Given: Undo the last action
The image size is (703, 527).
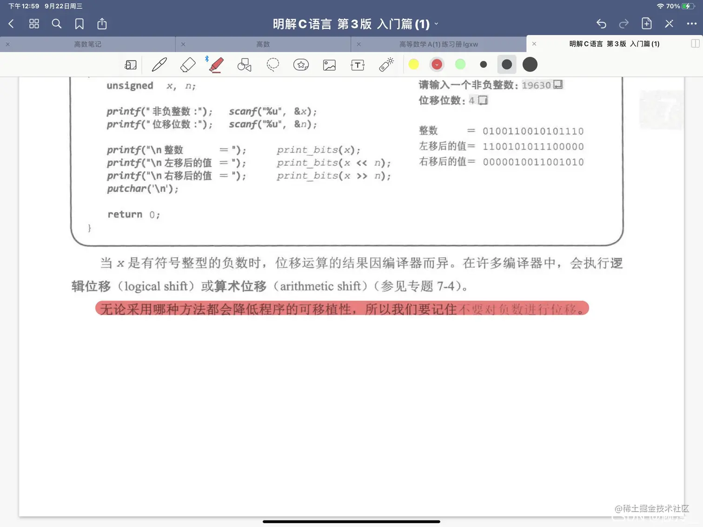Looking at the screenshot, I should (x=600, y=24).
